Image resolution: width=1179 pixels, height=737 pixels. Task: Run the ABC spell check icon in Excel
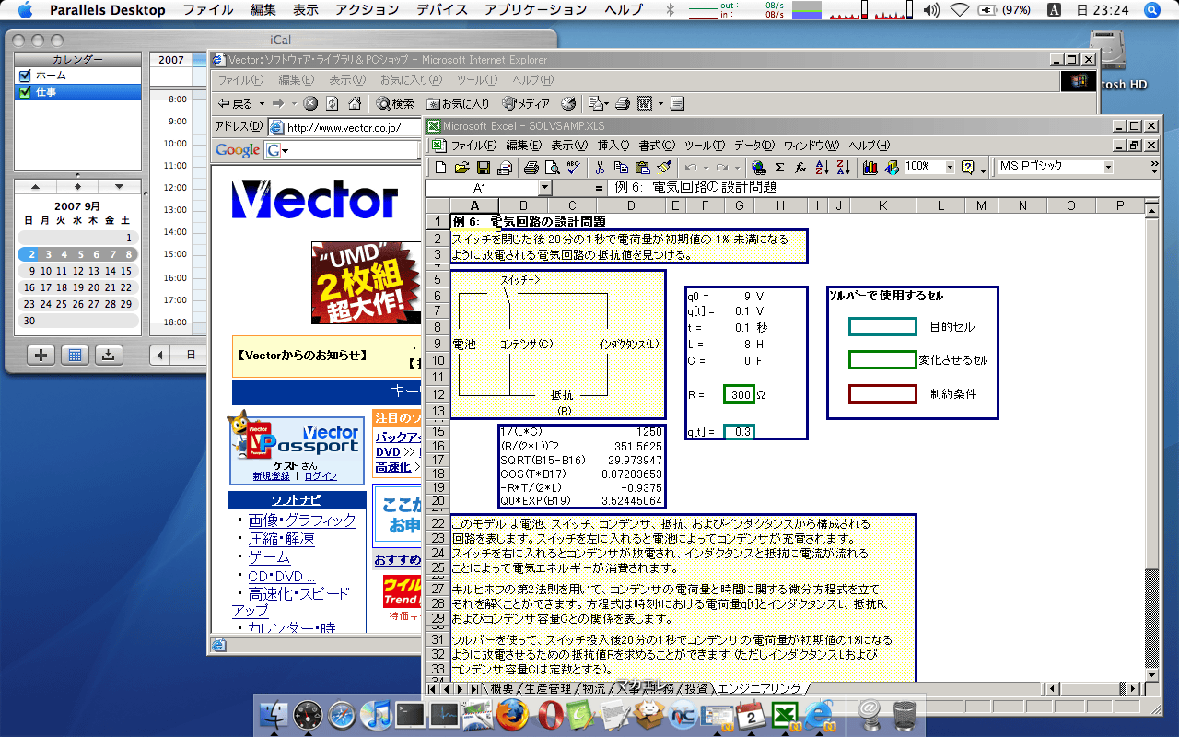[x=573, y=167]
